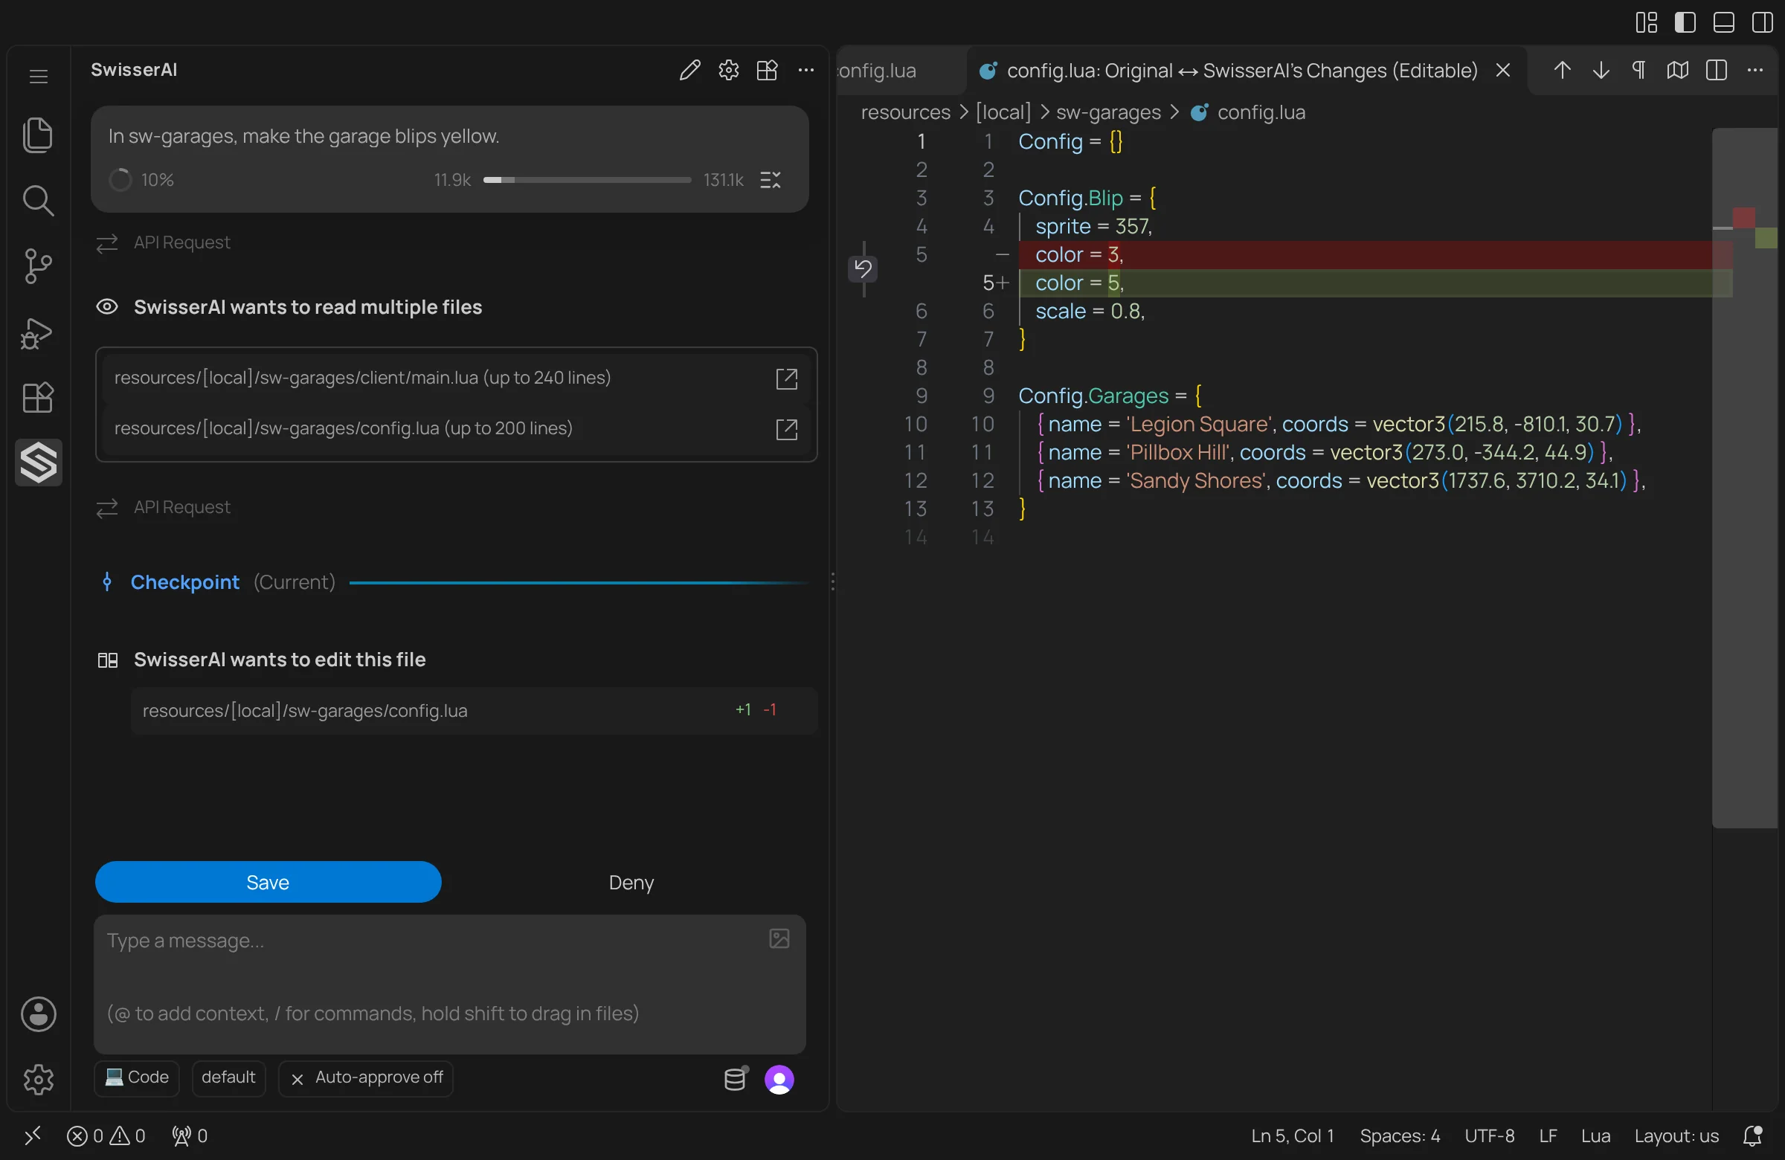Image resolution: width=1785 pixels, height=1160 pixels.
Task: Toggle primary sidebar layout icon
Action: pos(1685,22)
